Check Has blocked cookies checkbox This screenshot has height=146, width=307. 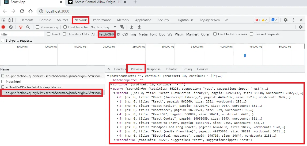215,34
